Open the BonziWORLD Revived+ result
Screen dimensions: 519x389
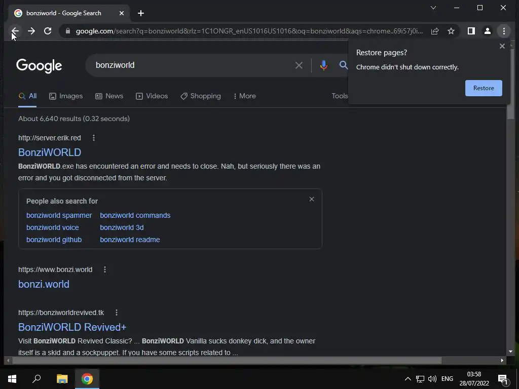pos(72,327)
